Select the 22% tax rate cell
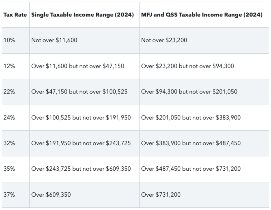 pyautogui.click(x=9, y=92)
